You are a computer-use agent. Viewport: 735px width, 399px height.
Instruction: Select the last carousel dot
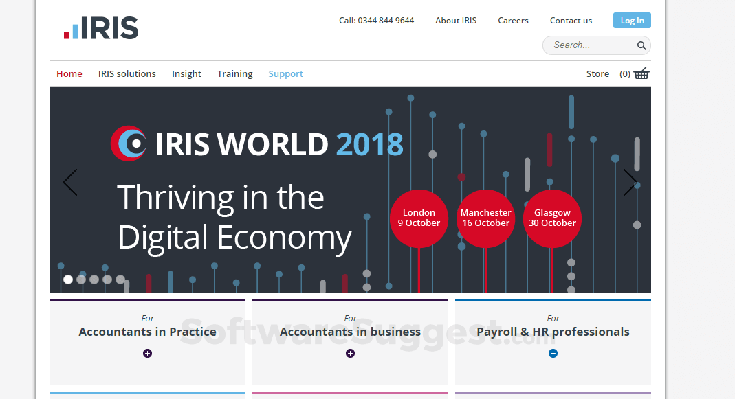[122, 281]
